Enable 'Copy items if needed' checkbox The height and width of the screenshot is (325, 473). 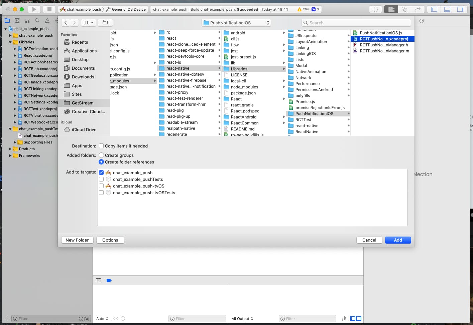tap(101, 146)
